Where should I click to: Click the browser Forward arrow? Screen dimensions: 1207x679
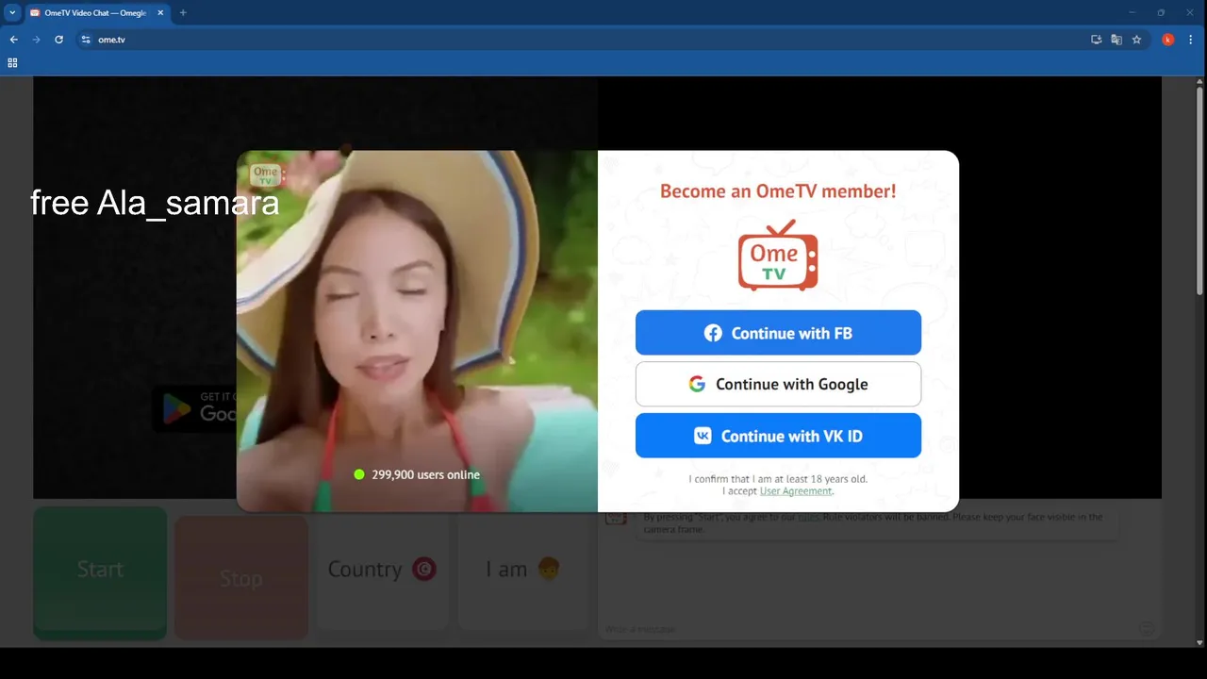click(36, 40)
